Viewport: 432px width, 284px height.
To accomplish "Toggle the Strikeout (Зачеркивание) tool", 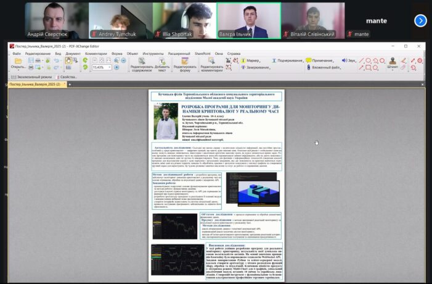I will (257, 67).
